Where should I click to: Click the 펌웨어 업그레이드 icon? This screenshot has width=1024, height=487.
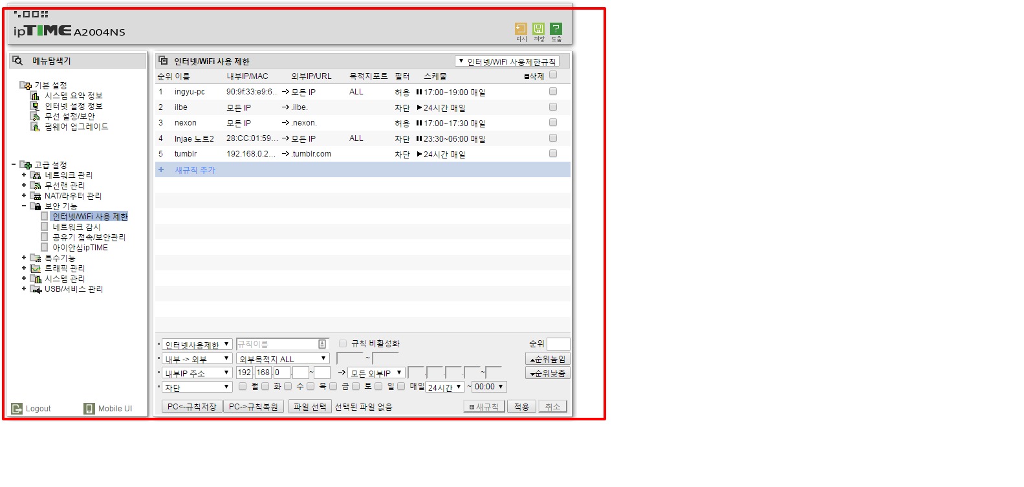[36, 127]
